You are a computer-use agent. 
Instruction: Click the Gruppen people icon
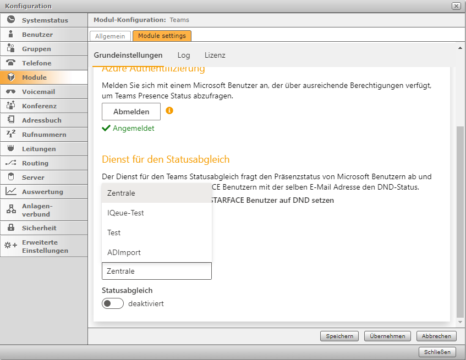(x=10, y=48)
